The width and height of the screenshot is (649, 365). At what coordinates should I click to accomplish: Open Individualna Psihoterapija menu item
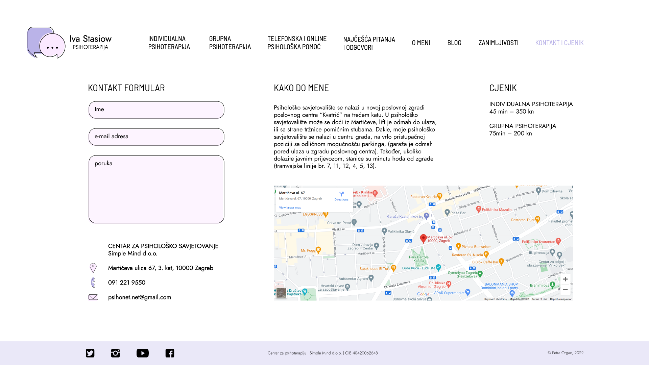pyautogui.click(x=169, y=43)
